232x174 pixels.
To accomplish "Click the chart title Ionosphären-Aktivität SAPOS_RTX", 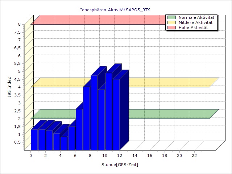I will click(x=115, y=9).
